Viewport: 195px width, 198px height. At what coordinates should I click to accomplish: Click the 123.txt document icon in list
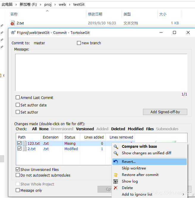tap(25, 143)
